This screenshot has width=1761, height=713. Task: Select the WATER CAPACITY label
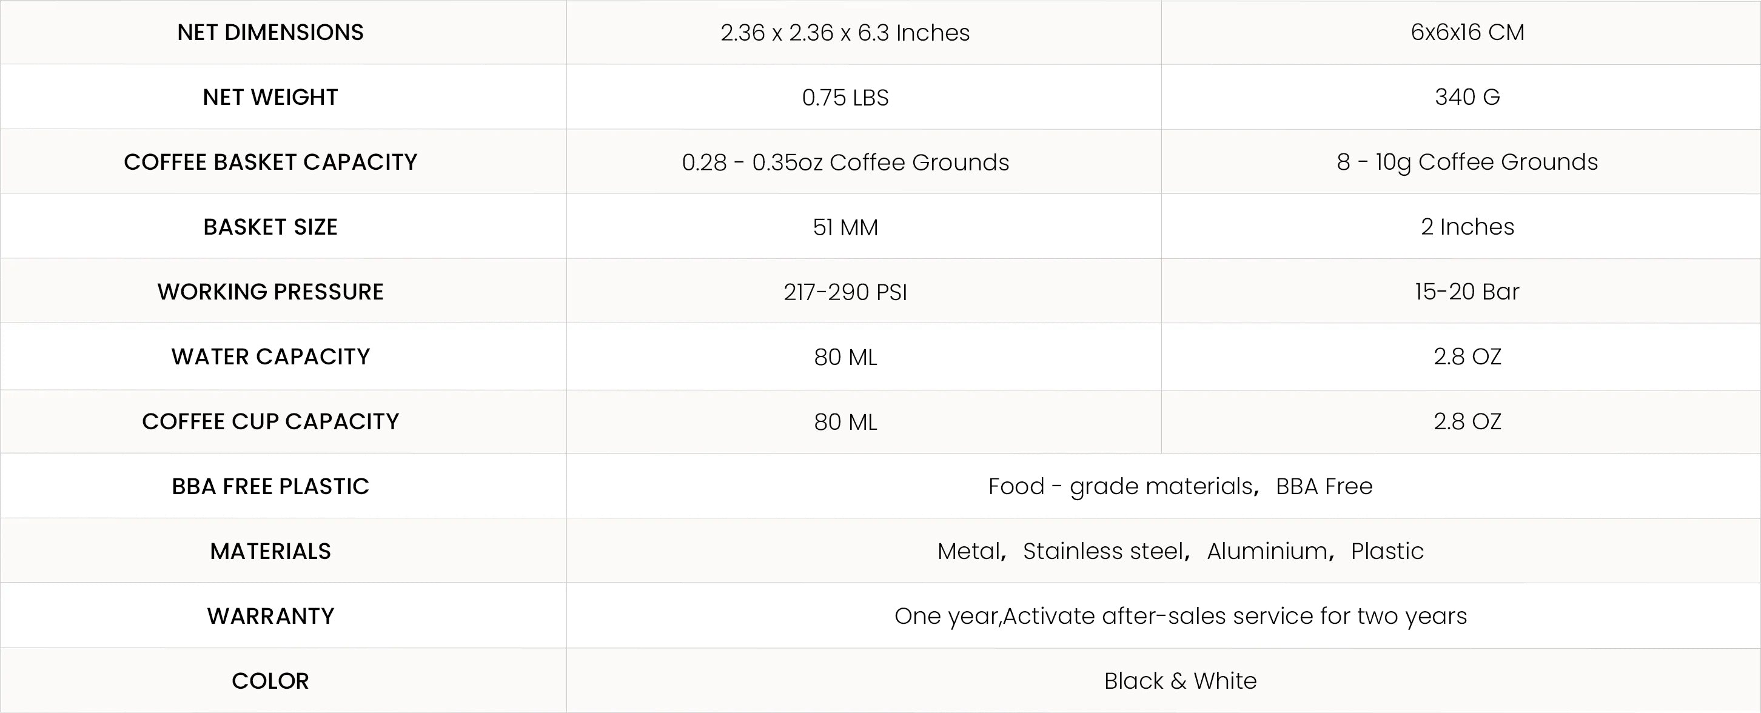click(270, 357)
